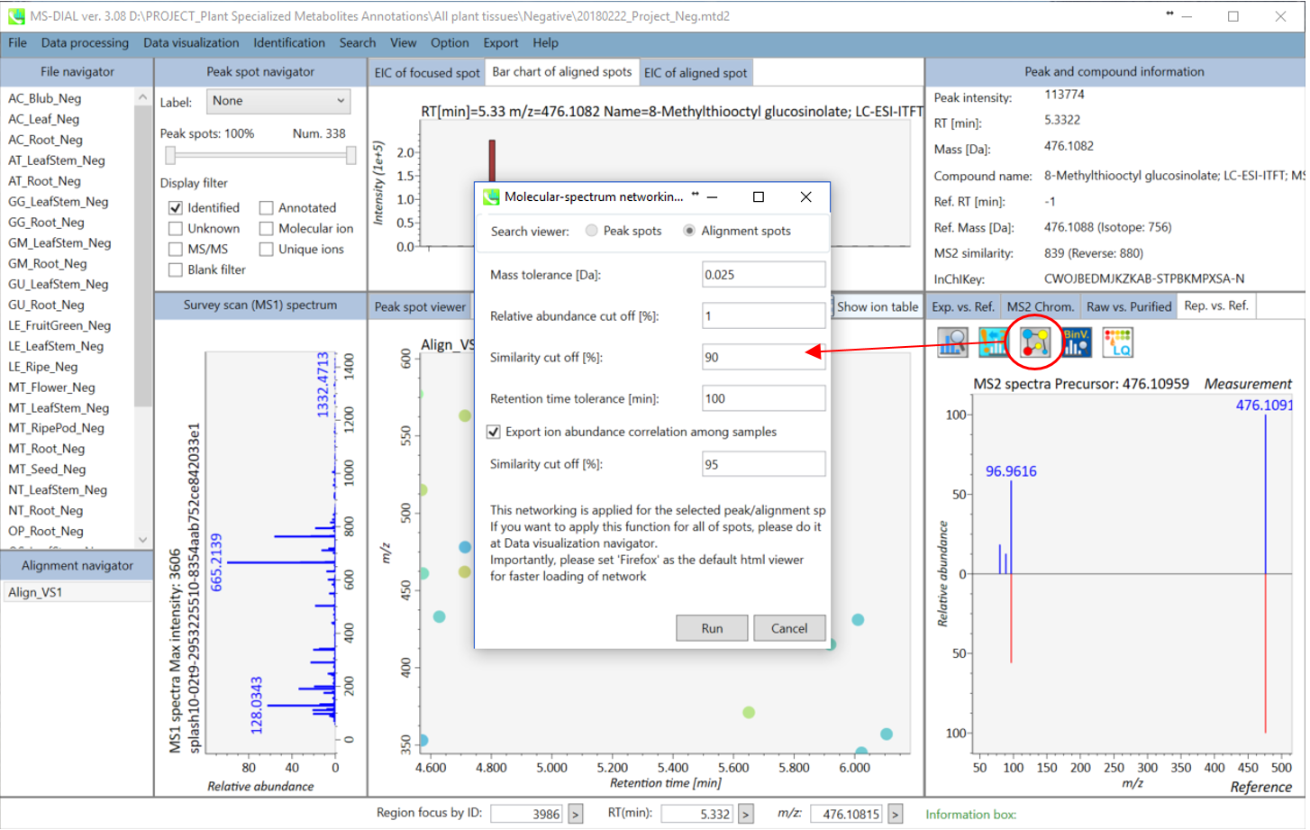Open the Data visualization menu
The image size is (1310, 830).
[191, 42]
